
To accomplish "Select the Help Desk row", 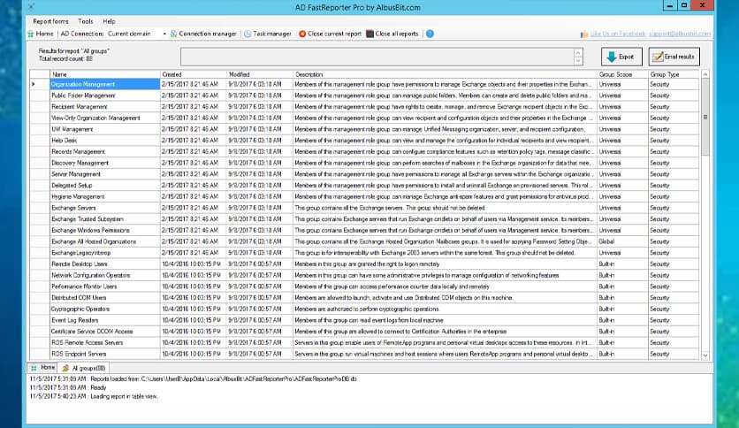I will pyautogui.click(x=65, y=140).
